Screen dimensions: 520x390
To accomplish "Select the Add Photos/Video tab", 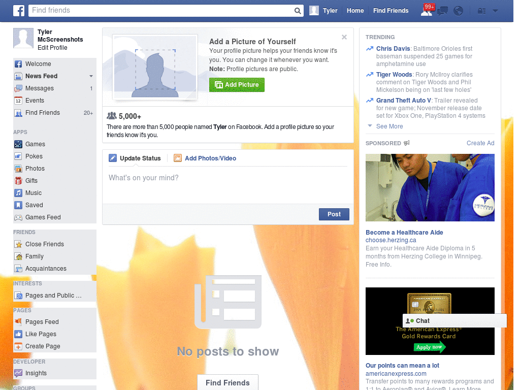I will tap(205, 158).
